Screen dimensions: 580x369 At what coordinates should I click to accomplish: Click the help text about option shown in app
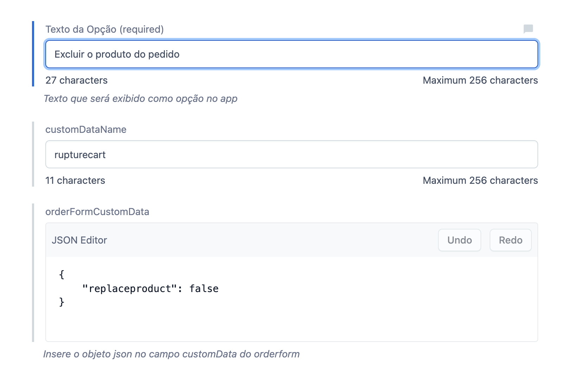click(x=141, y=99)
